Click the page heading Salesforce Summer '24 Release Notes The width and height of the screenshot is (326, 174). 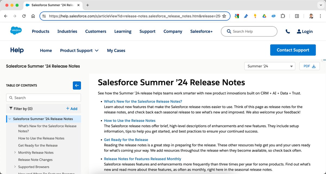click(x=171, y=82)
